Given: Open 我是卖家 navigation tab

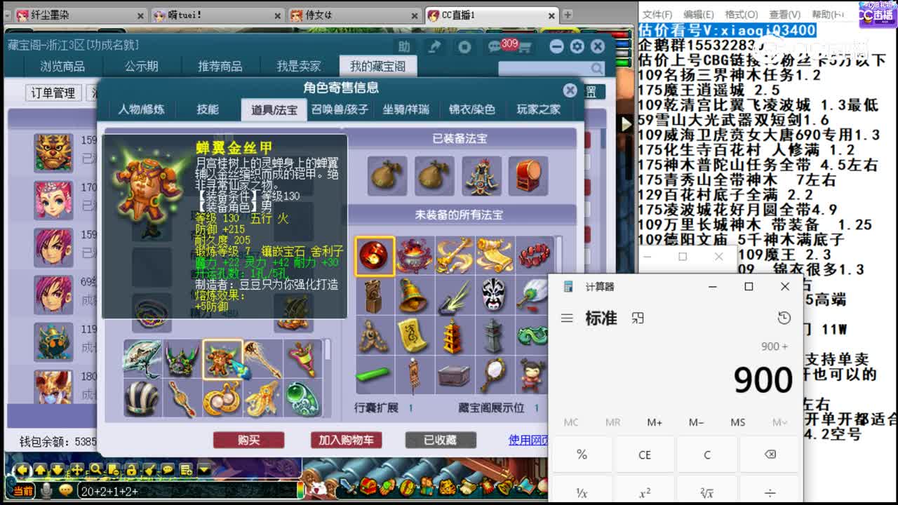Looking at the screenshot, I should pyautogui.click(x=299, y=67).
